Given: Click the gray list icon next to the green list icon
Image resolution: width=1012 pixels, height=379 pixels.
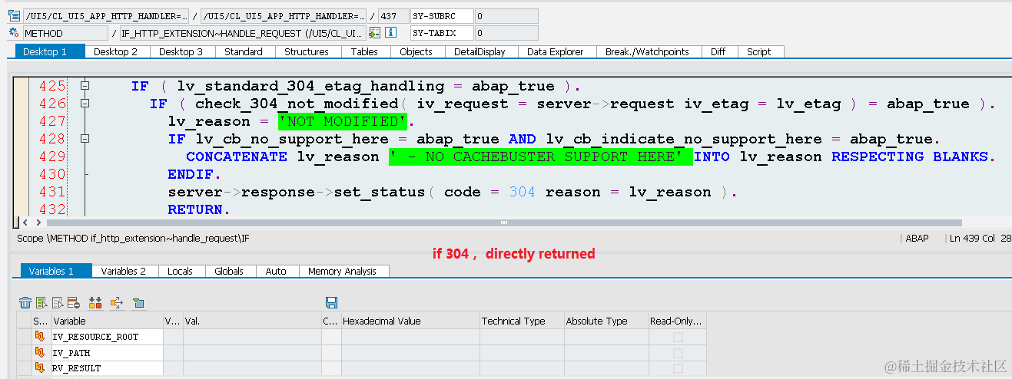Looking at the screenshot, I should coord(58,302).
